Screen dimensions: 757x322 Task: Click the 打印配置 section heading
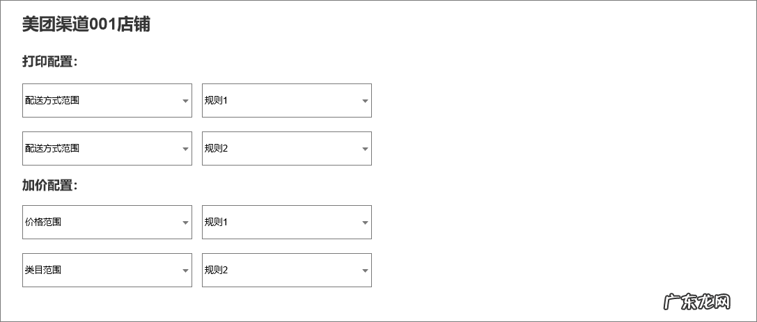(x=49, y=62)
